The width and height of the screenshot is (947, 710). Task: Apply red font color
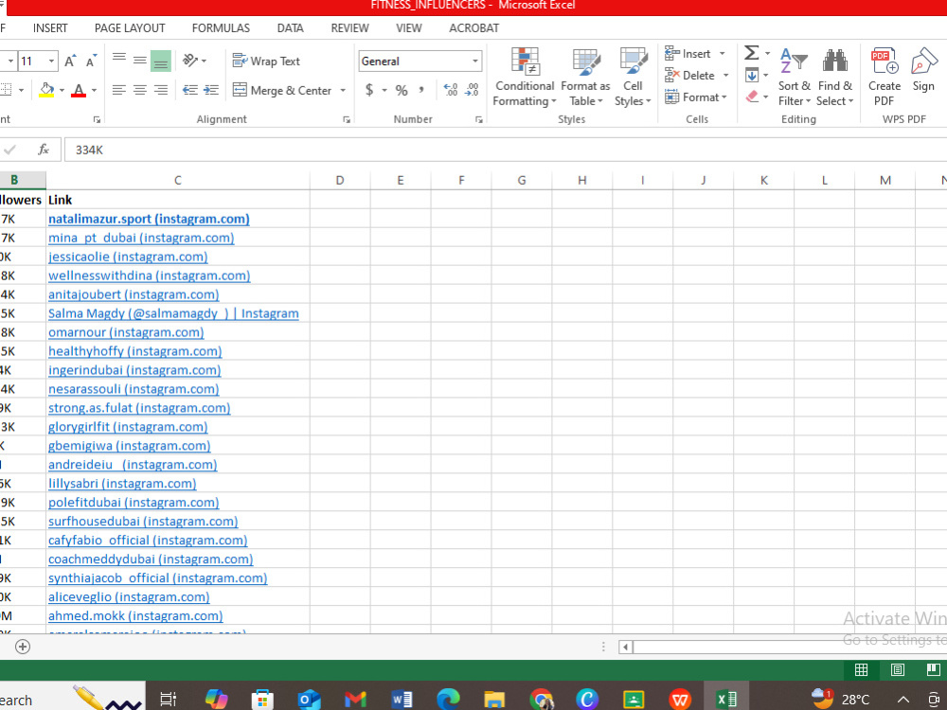coord(79,91)
